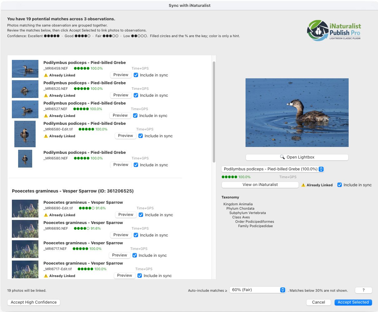Click the Cancel button
The height and width of the screenshot is (312, 378).
click(318, 302)
